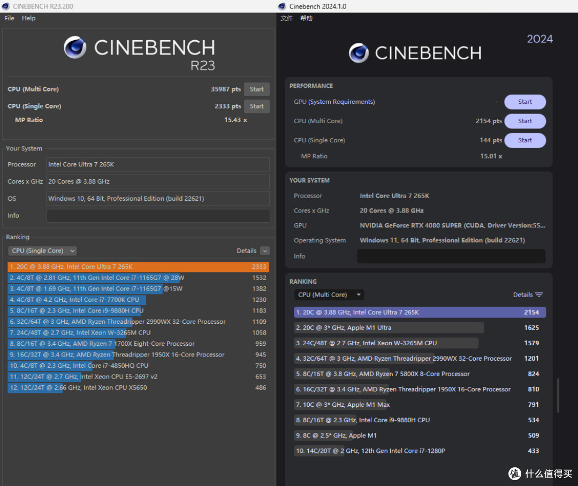Select 2024 ranking row Apple M1 Ultra
Viewport: 578px width, 486px height.
(420, 328)
